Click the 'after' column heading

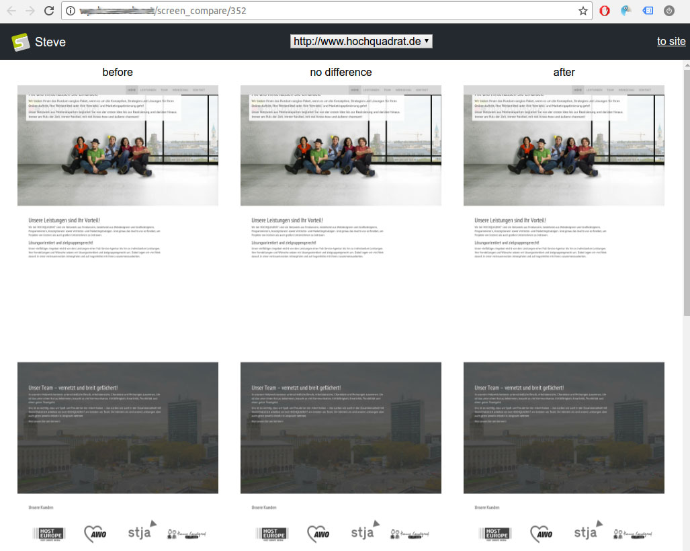point(564,72)
